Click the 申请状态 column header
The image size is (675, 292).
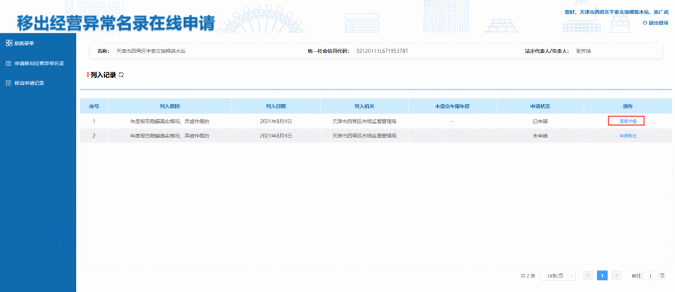pyautogui.click(x=540, y=105)
